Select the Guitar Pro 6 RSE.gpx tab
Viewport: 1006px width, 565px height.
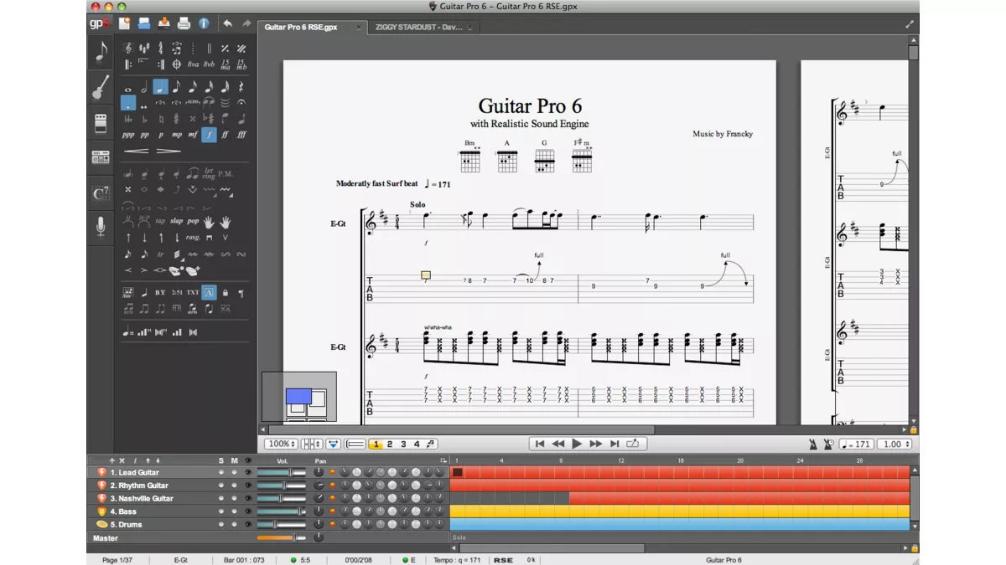pyautogui.click(x=302, y=28)
